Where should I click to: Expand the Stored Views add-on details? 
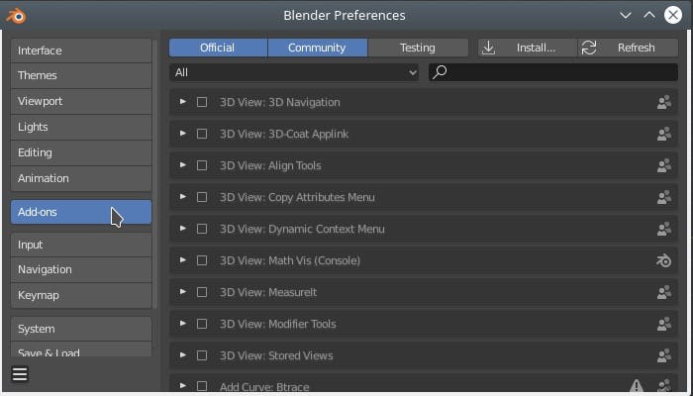pos(182,355)
